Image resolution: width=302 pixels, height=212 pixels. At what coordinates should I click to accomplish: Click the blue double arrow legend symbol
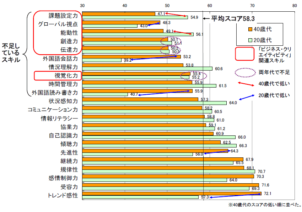coord(245,95)
